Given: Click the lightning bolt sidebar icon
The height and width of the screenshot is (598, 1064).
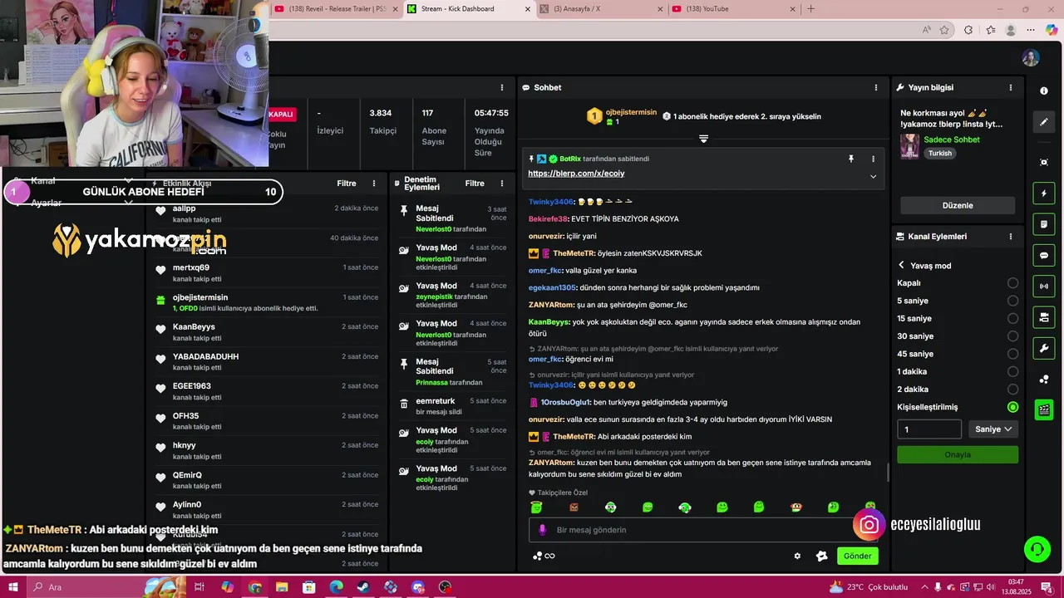Looking at the screenshot, I should tap(1044, 194).
